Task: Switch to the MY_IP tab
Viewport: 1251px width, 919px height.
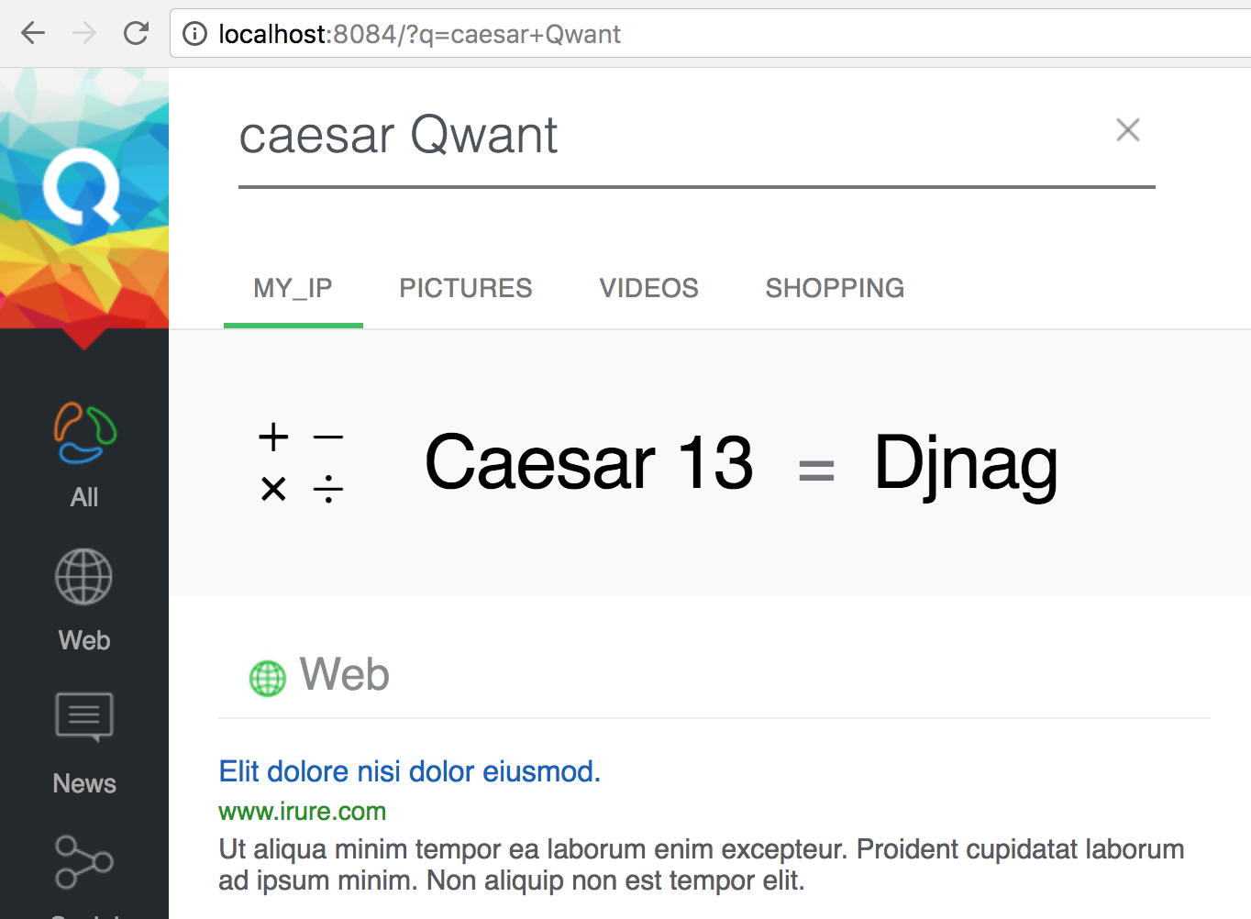Action: point(293,288)
